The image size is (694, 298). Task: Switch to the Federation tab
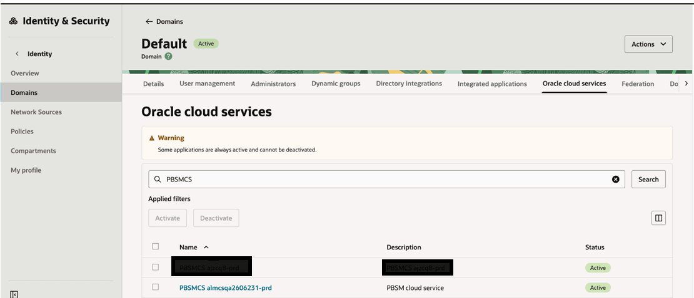638,84
